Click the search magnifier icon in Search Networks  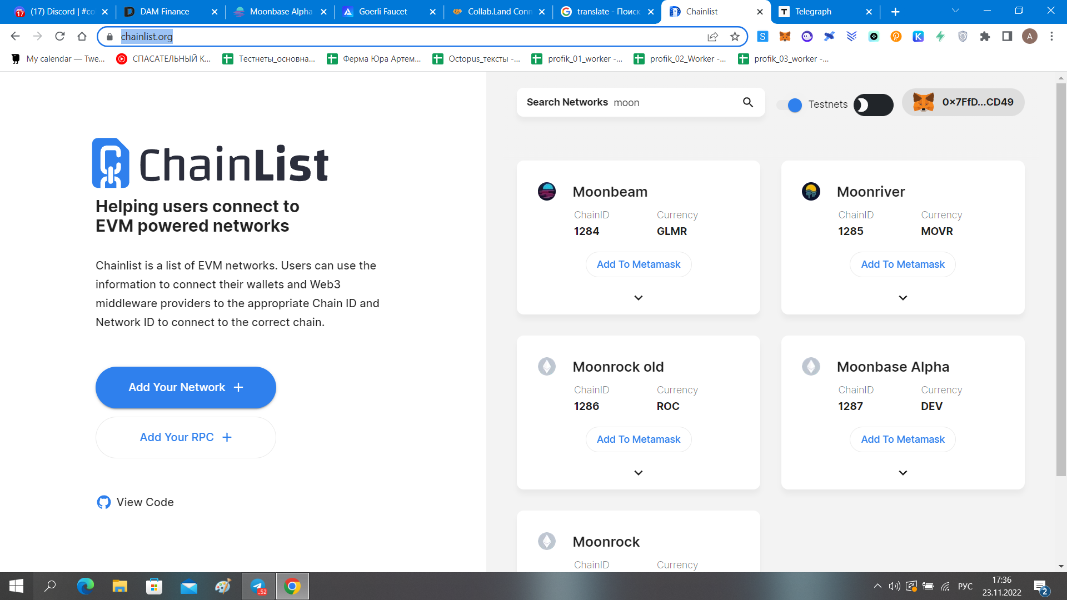point(747,102)
